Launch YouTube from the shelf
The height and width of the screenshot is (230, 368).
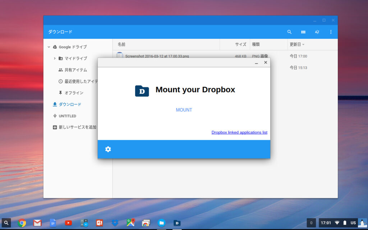(68, 223)
